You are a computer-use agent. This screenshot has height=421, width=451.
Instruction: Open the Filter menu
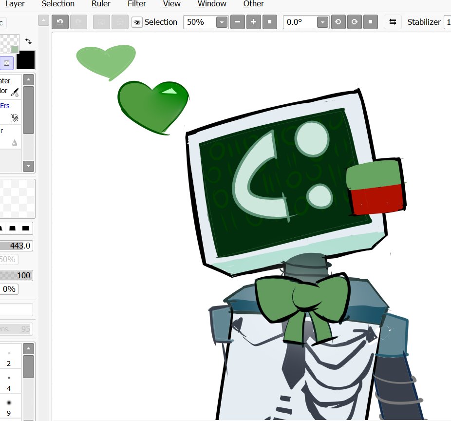click(x=137, y=4)
